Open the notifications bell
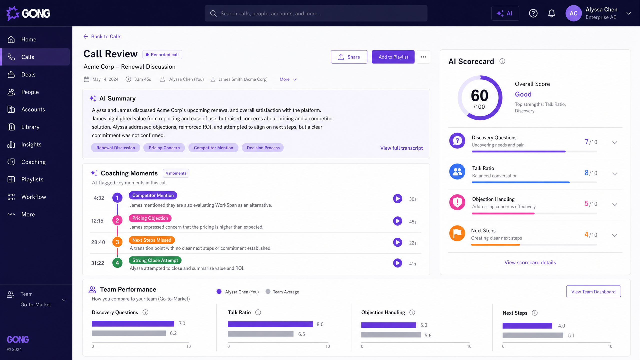640x360 pixels. pyautogui.click(x=551, y=13)
